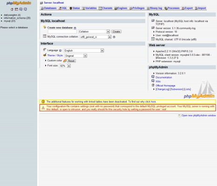Click the Theme / Style paint icon

click(45, 55)
